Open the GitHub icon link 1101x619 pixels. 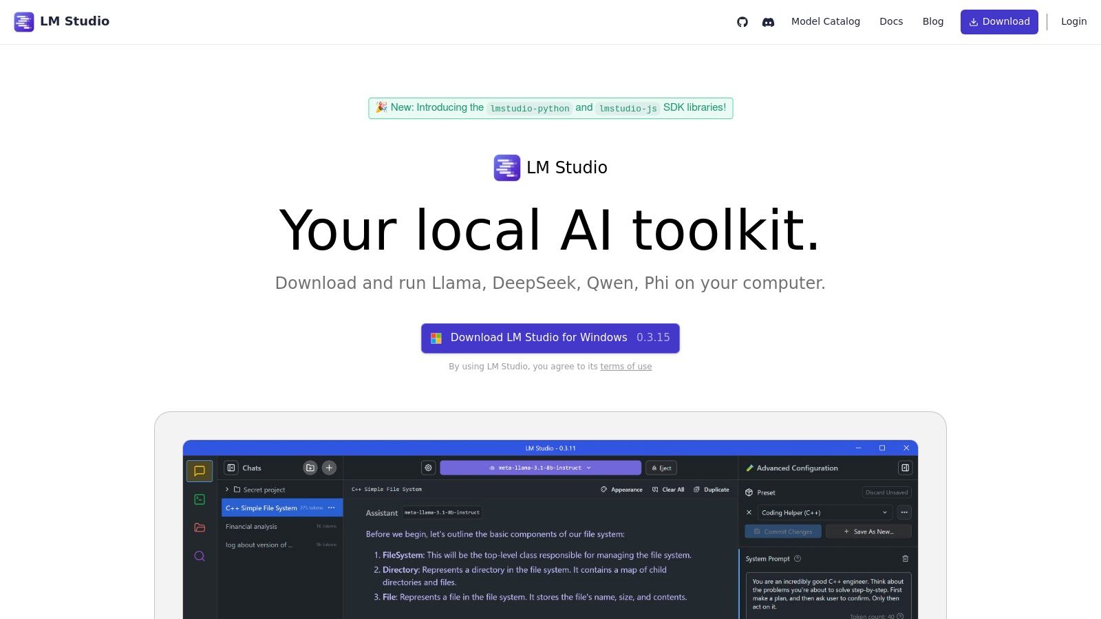coord(742,22)
